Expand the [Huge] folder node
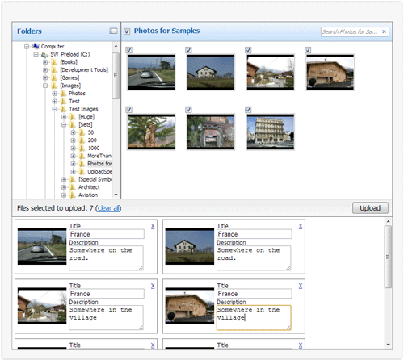404x360 pixels. click(64, 117)
